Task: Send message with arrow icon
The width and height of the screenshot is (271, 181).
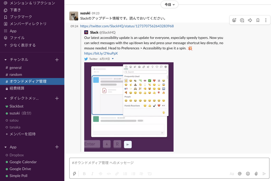Action: [264, 173]
